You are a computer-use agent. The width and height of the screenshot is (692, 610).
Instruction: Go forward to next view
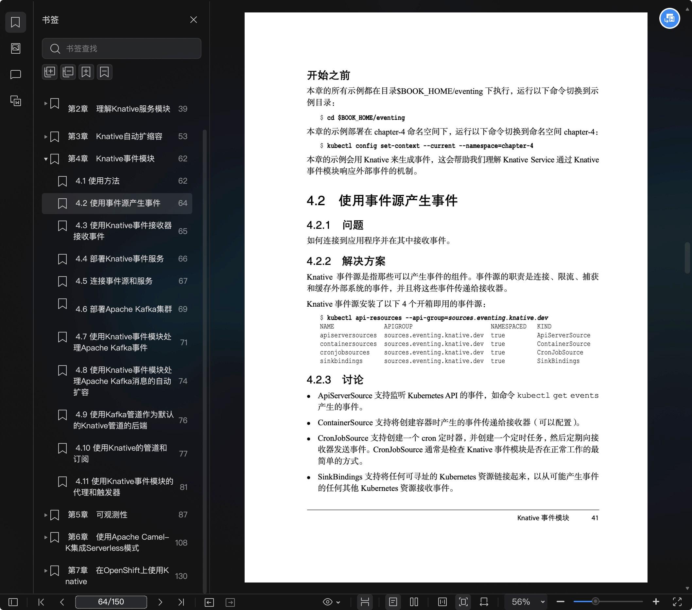(230, 602)
